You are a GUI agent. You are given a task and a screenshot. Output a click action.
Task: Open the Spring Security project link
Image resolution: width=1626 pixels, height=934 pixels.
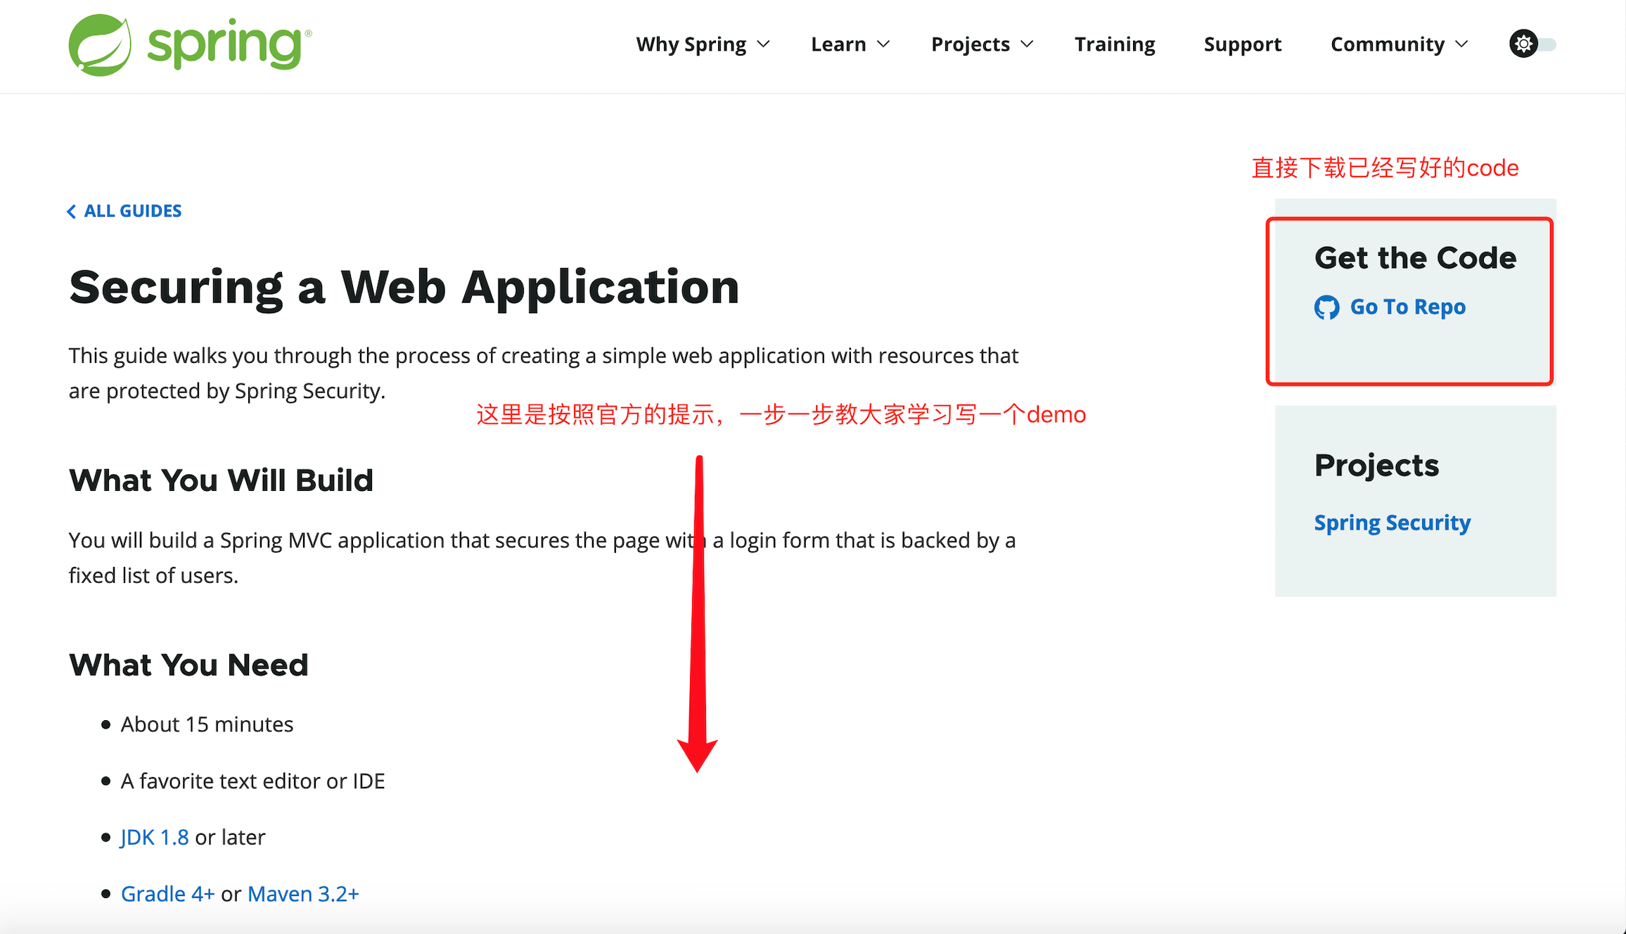(1392, 522)
